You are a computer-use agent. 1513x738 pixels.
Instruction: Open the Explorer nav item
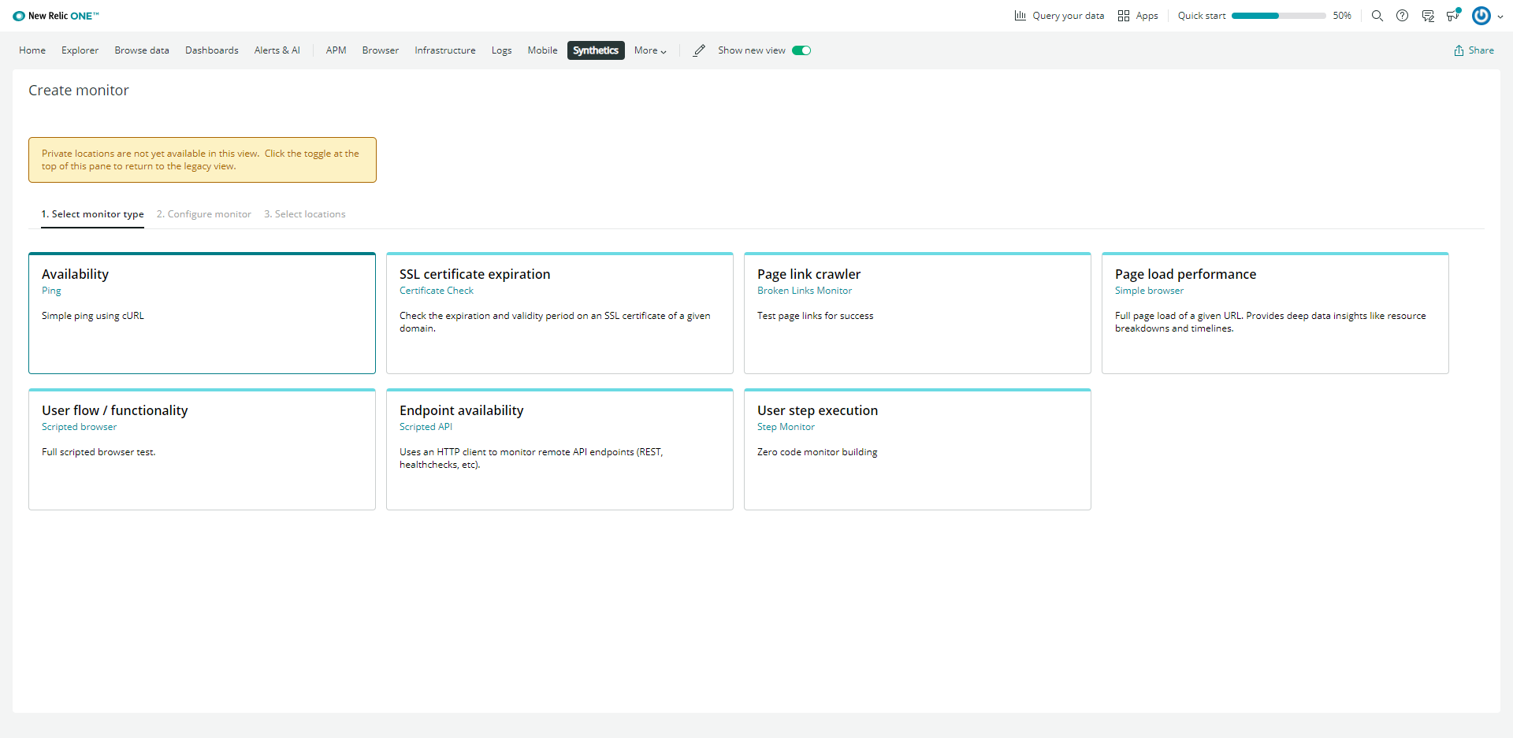(x=80, y=50)
